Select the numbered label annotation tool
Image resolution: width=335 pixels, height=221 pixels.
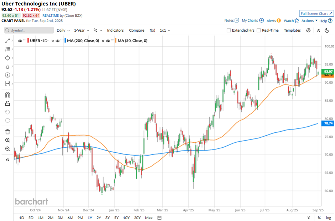click(x=7, y=75)
